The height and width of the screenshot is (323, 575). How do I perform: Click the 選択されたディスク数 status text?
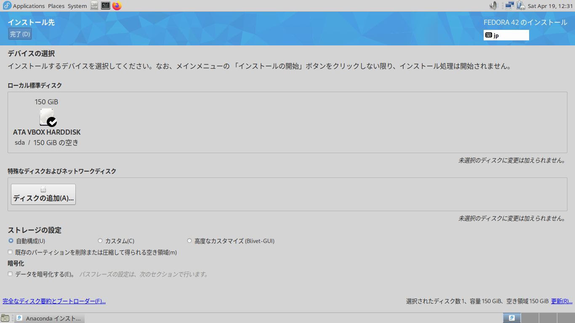coord(477,301)
